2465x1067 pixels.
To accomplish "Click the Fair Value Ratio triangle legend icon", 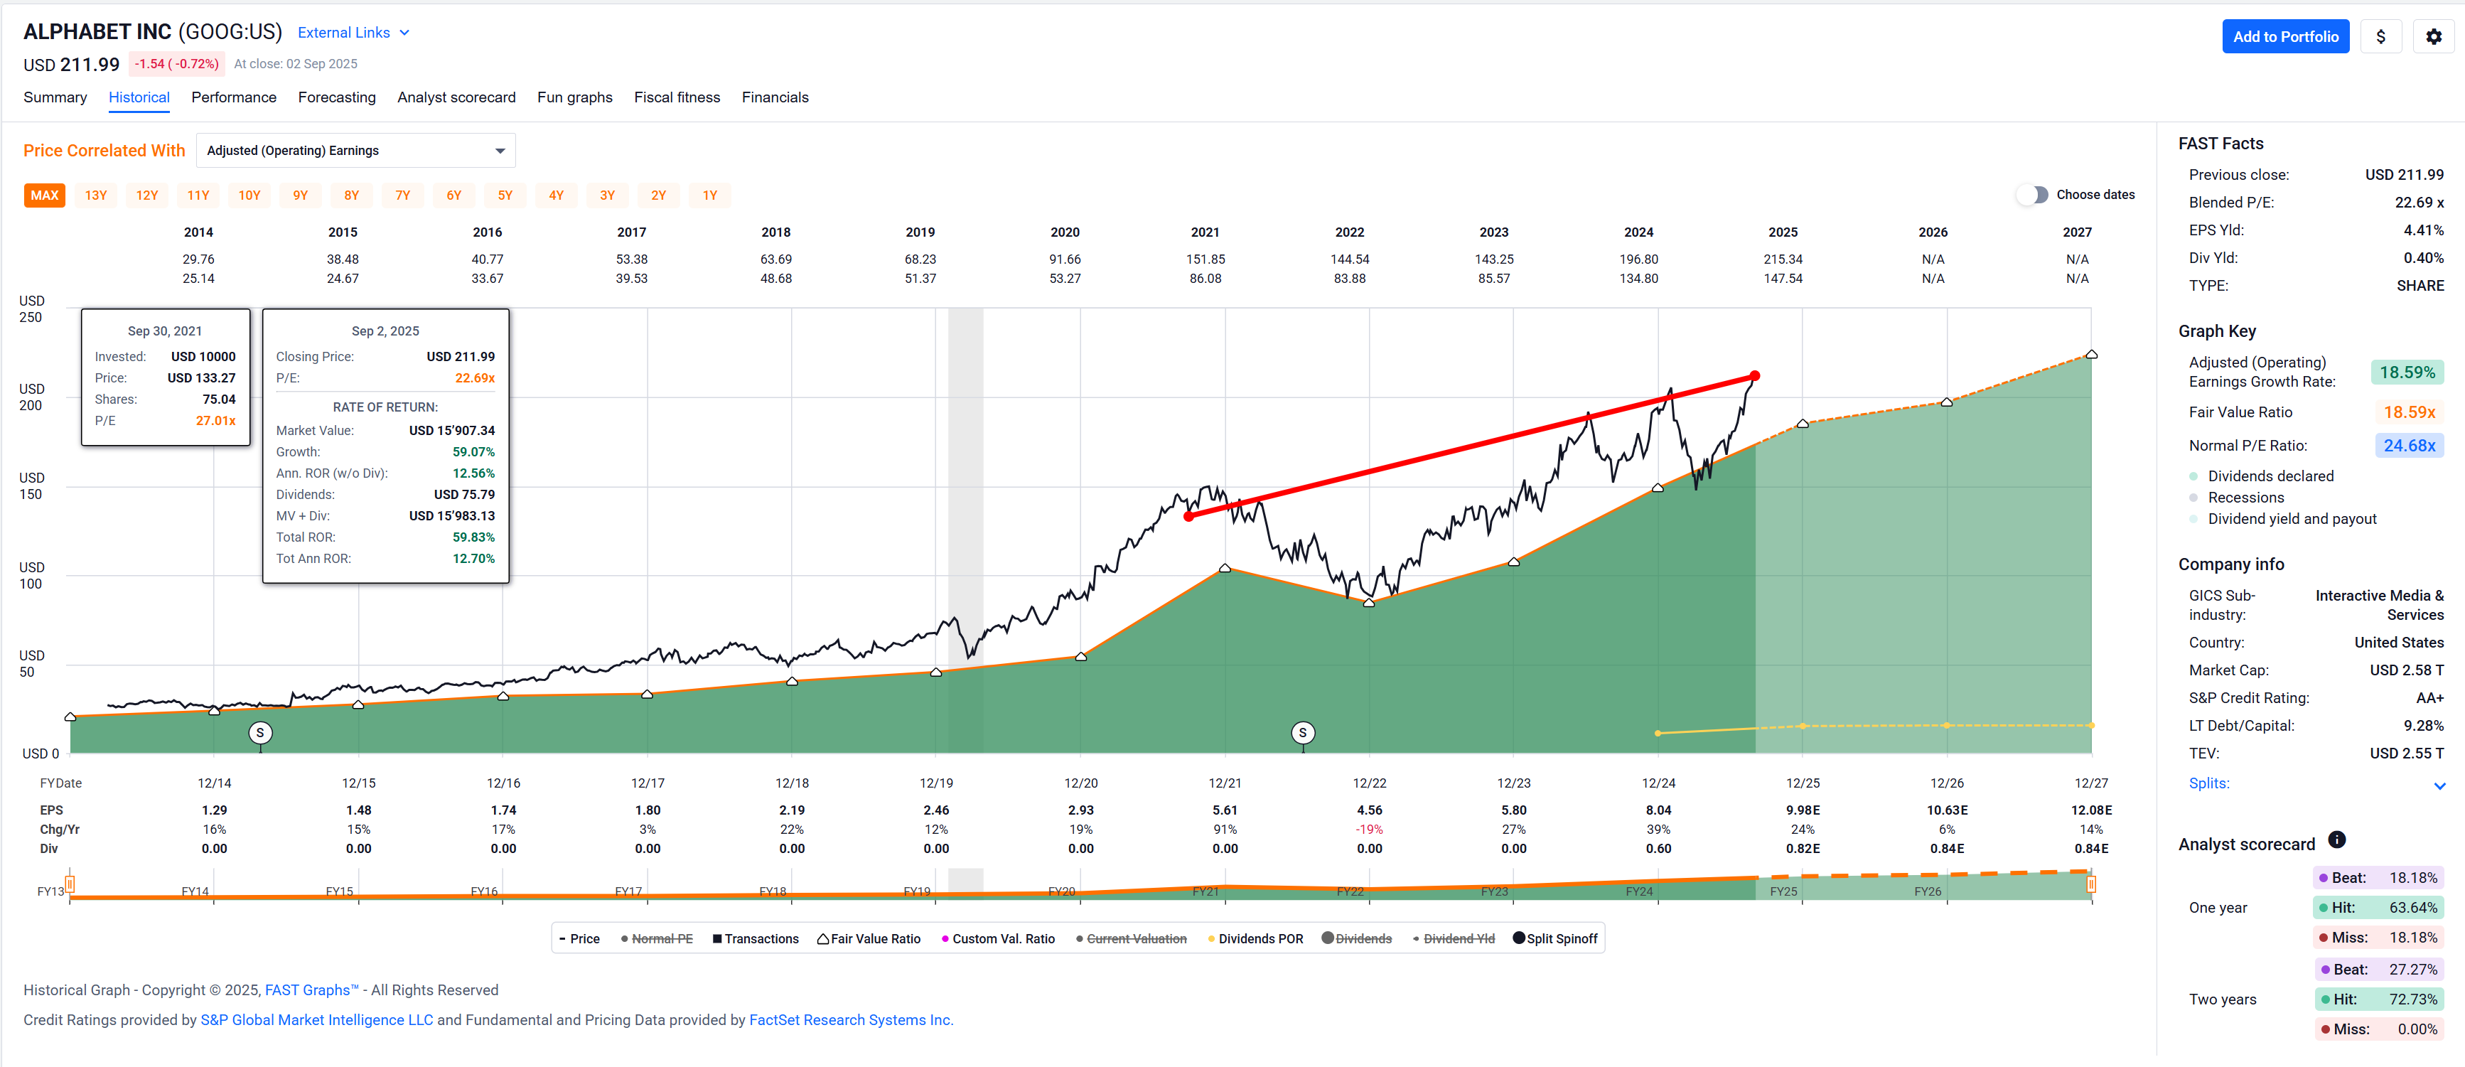I will 823,939.
